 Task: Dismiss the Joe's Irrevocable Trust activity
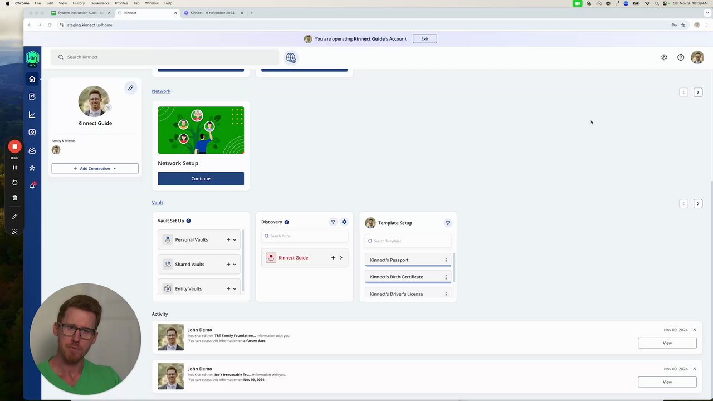pyautogui.click(x=694, y=369)
